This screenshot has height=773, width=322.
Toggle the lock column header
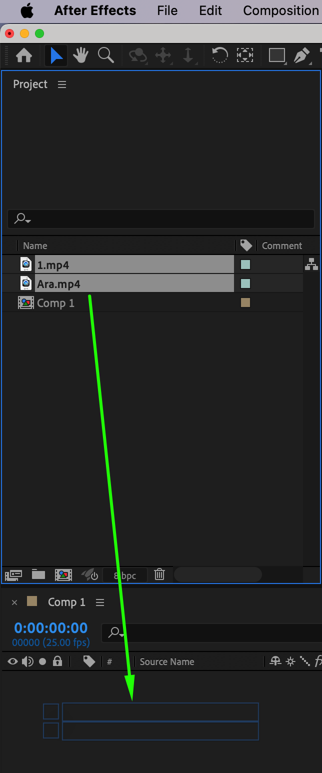tap(57, 661)
